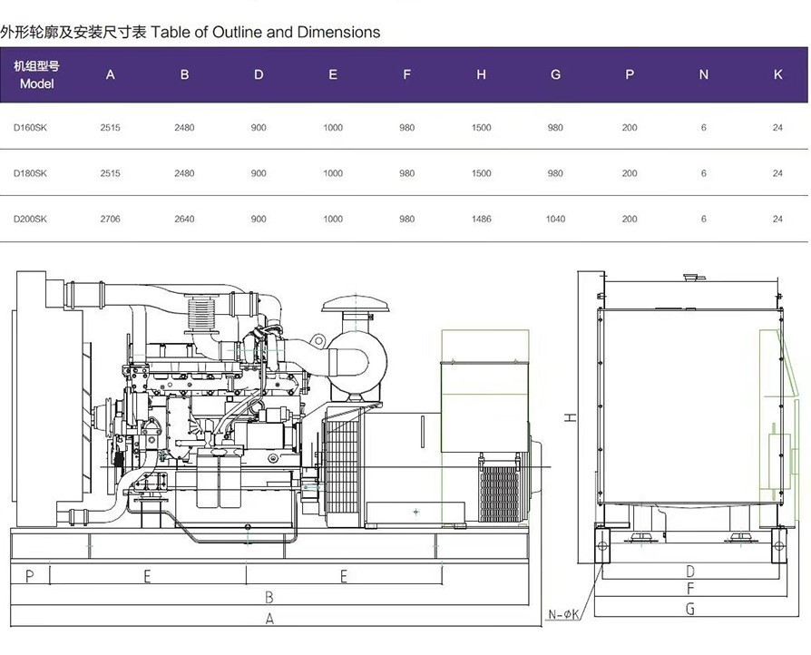Select the column header B
Viewport: 811px width, 655px height.
[x=184, y=75]
